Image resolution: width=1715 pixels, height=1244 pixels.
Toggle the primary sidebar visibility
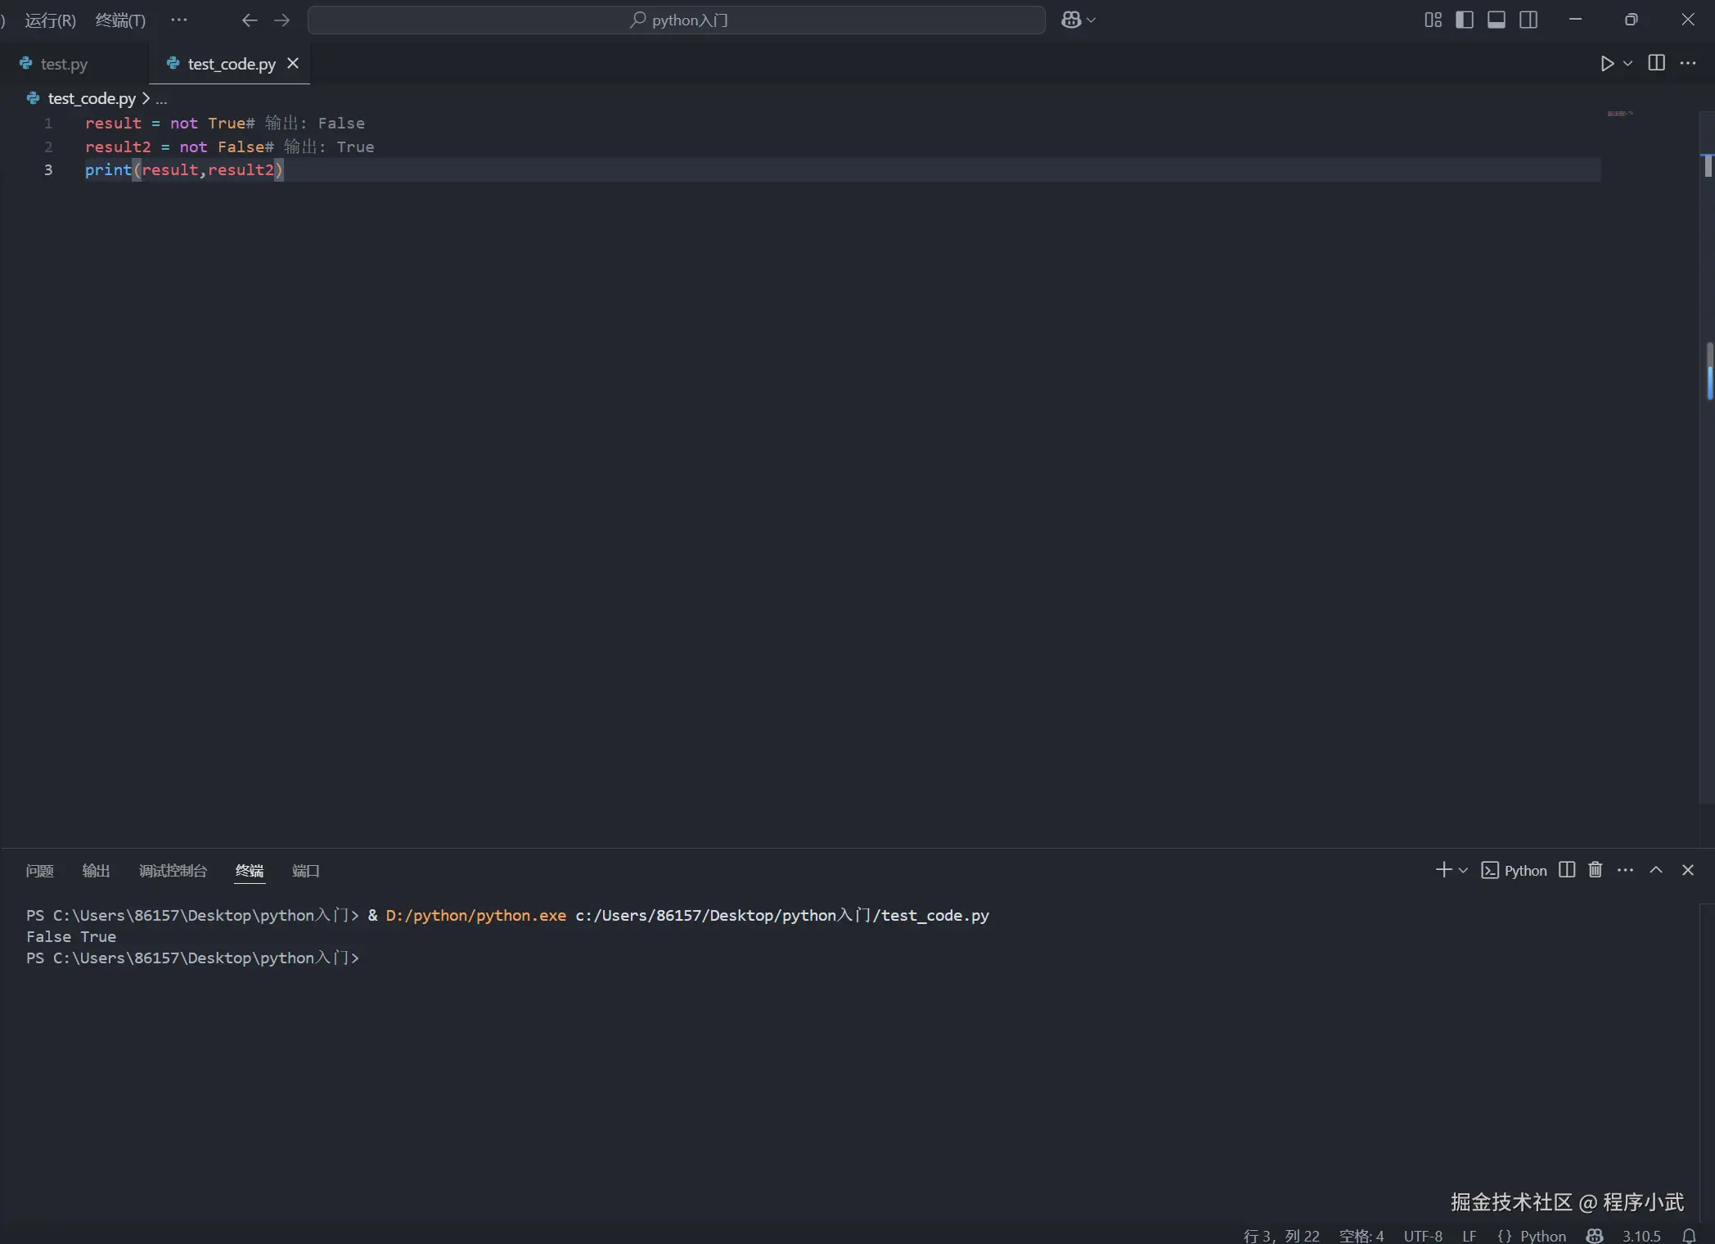1465,20
